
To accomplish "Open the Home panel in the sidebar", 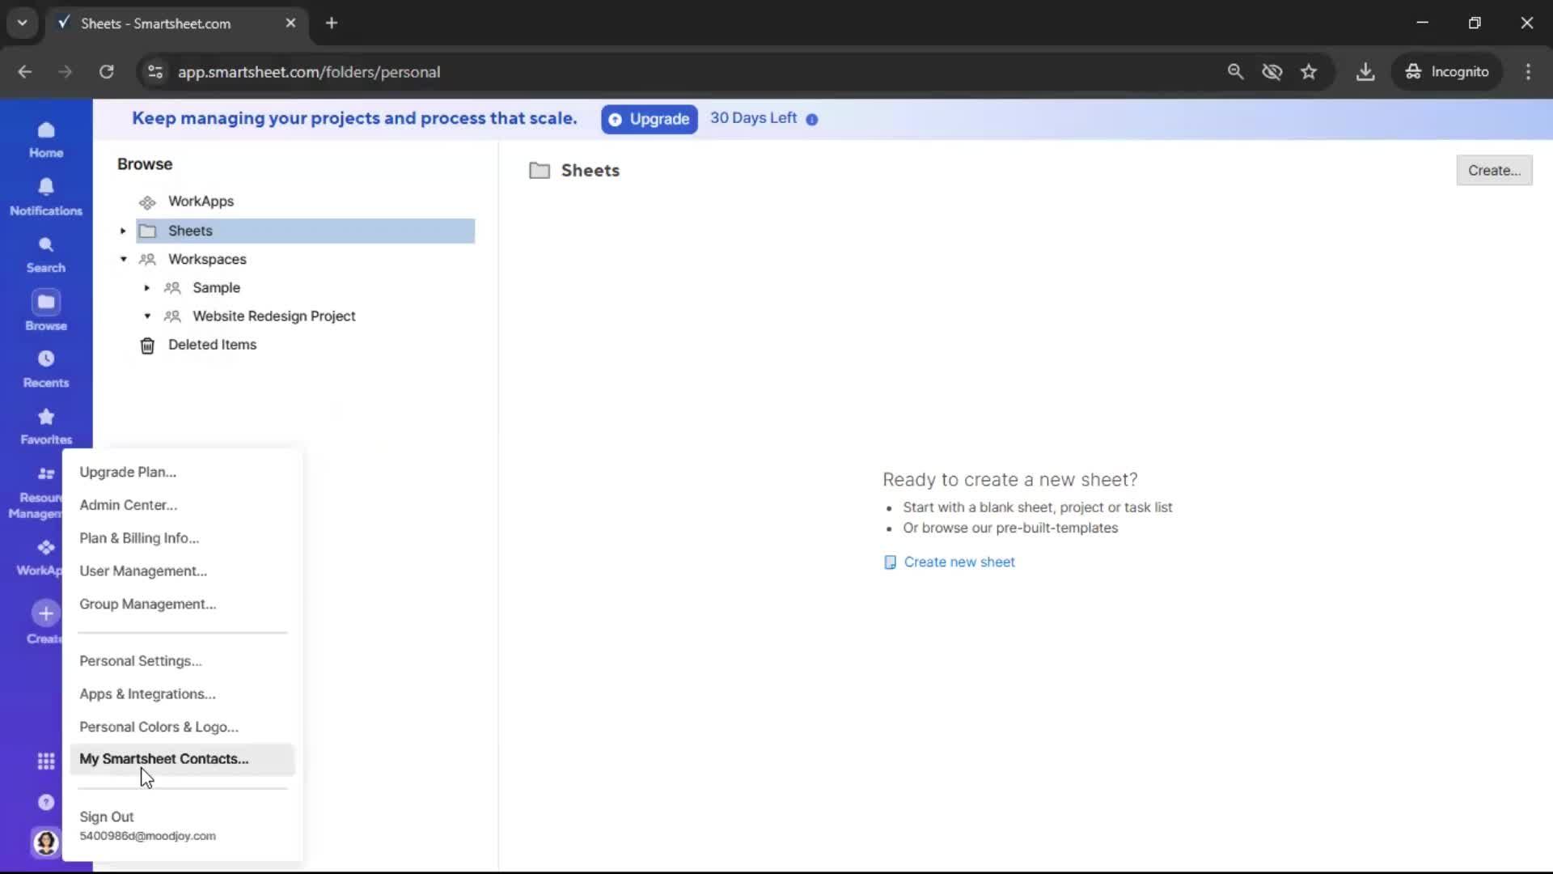I will pos(45,138).
